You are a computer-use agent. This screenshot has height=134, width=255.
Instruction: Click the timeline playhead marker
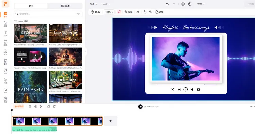[12, 110]
